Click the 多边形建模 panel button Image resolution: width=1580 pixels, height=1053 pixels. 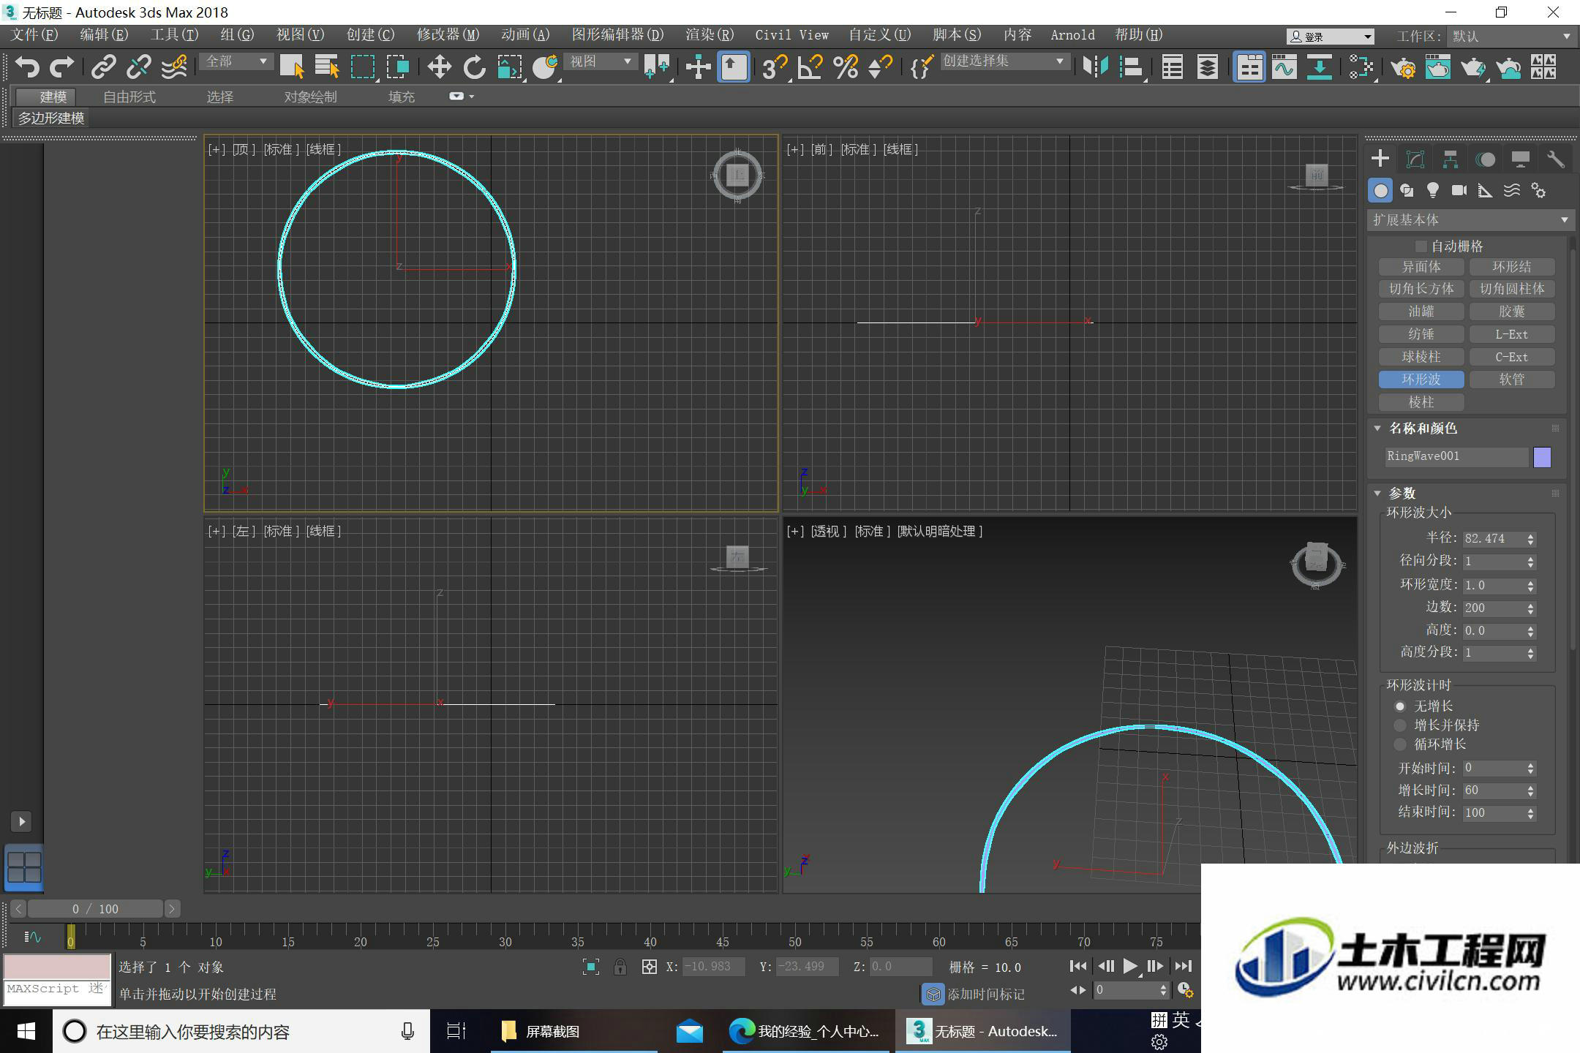point(51,118)
